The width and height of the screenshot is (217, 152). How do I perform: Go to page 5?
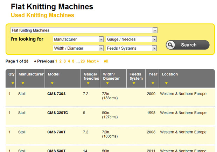pos(73,61)
